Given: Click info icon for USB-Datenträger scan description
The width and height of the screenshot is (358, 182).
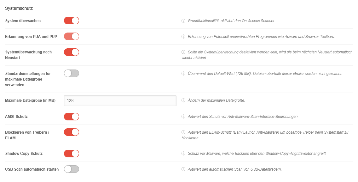Looking at the screenshot, I should [183, 169].
